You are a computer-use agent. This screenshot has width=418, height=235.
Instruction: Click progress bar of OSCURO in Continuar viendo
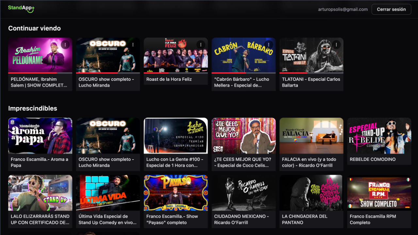[x=108, y=73]
